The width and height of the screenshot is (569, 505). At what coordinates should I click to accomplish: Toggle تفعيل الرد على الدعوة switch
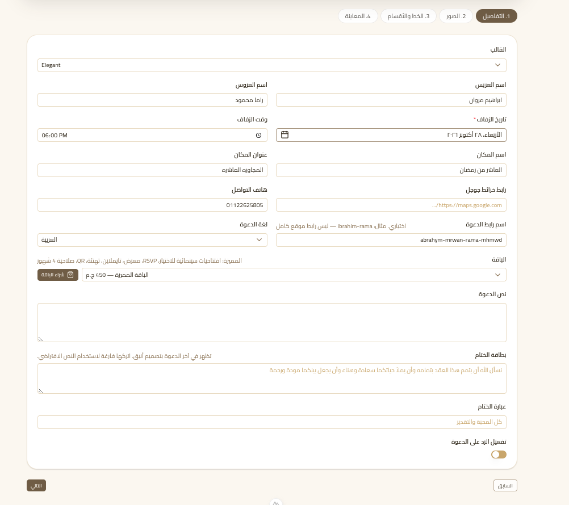(x=499, y=455)
